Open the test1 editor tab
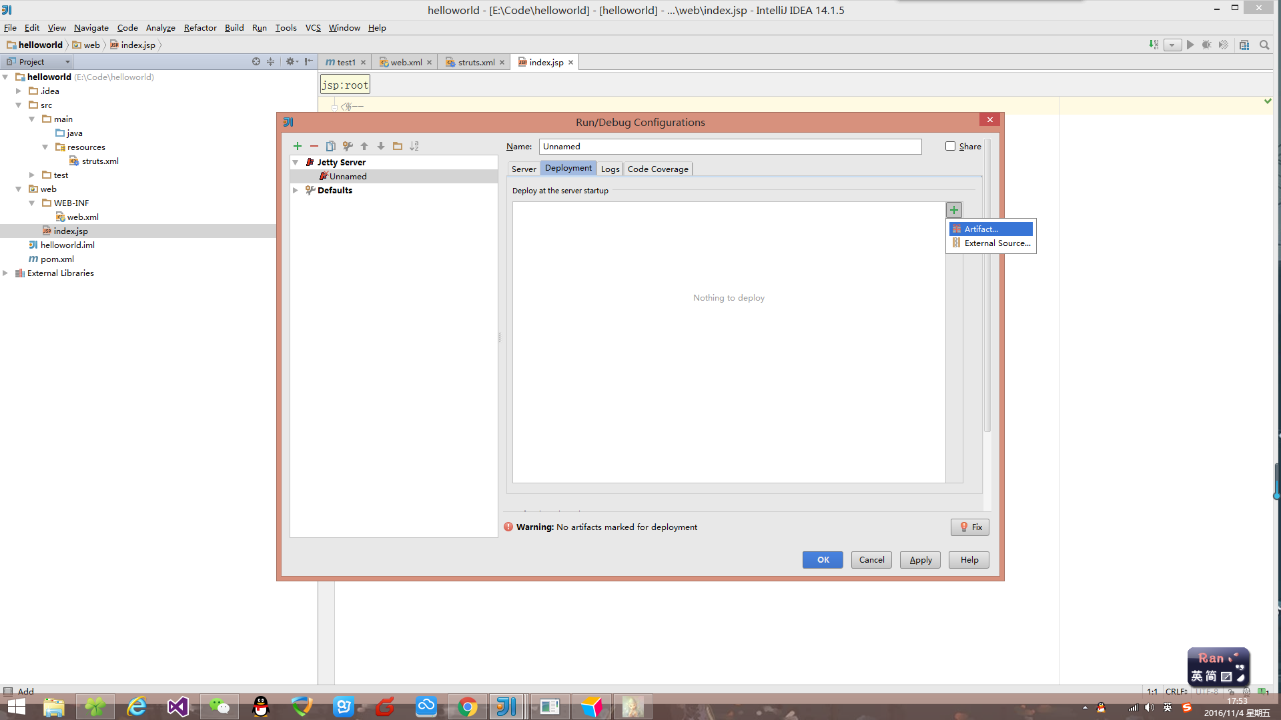1281x720 pixels. (x=345, y=62)
